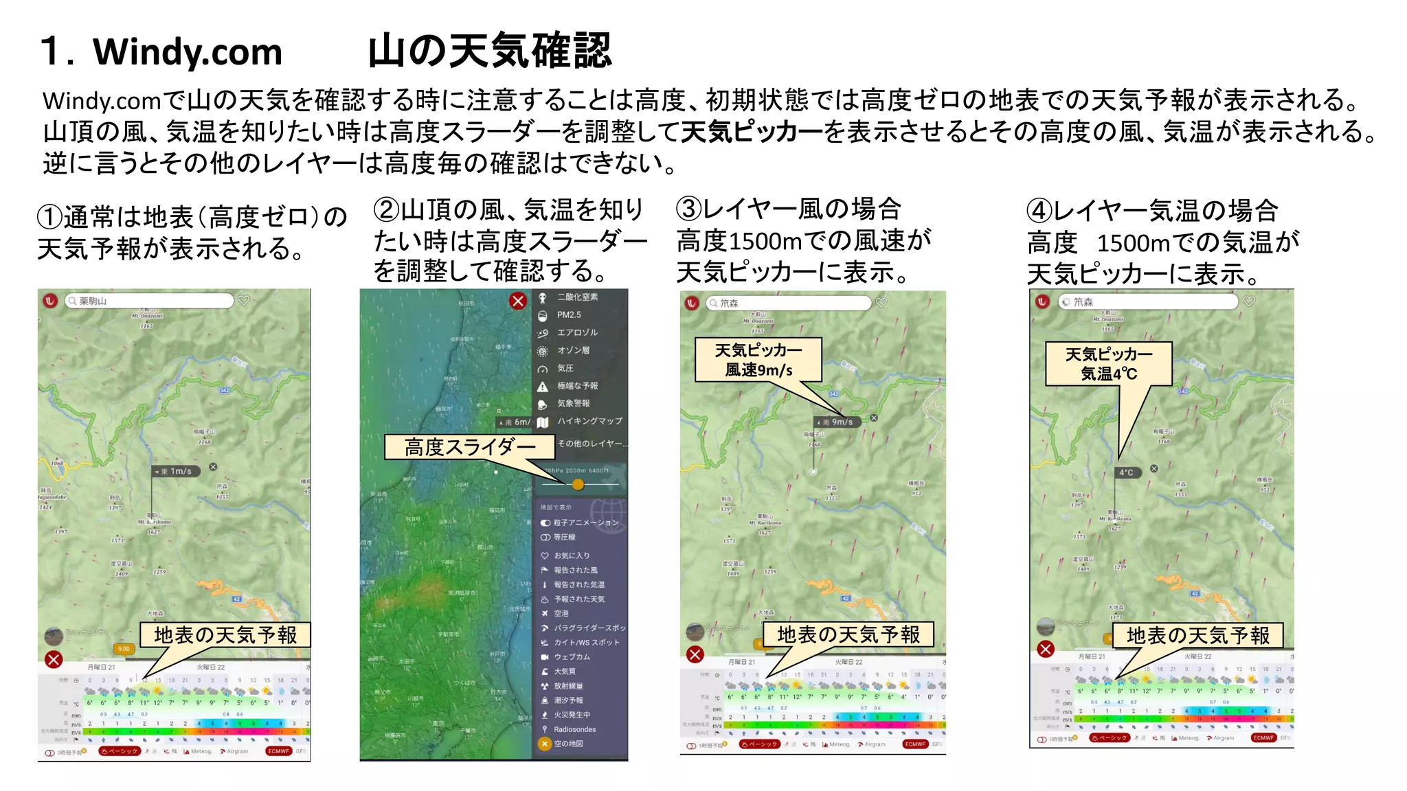Select the 9:00 timeline marker
Screen dimensions: 1407x791
pyautogui.click(x=124, y=649)
